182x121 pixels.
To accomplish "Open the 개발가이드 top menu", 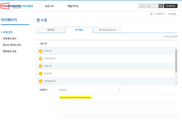I will [x=73, y=6].
